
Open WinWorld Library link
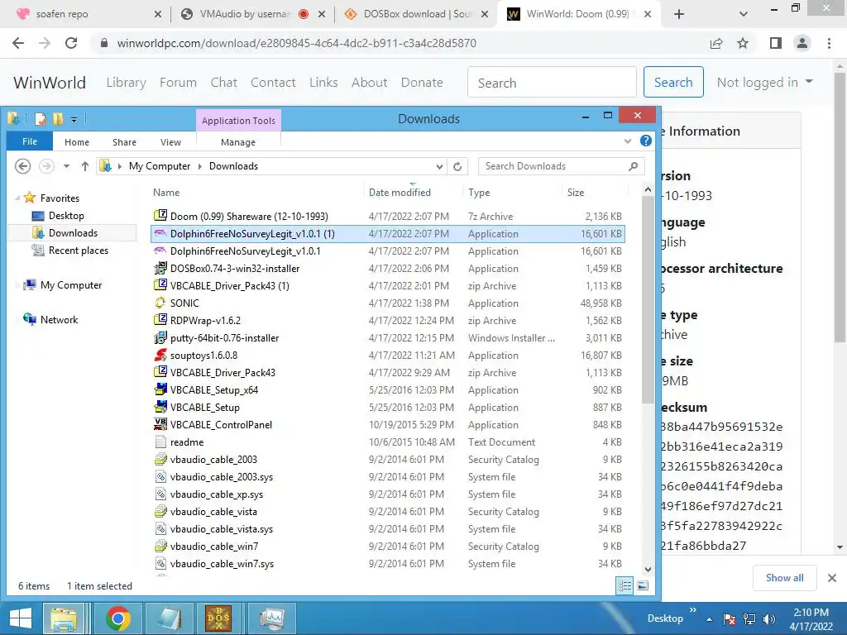point(126,82)
